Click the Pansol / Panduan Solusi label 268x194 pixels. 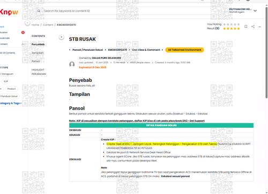88,50
